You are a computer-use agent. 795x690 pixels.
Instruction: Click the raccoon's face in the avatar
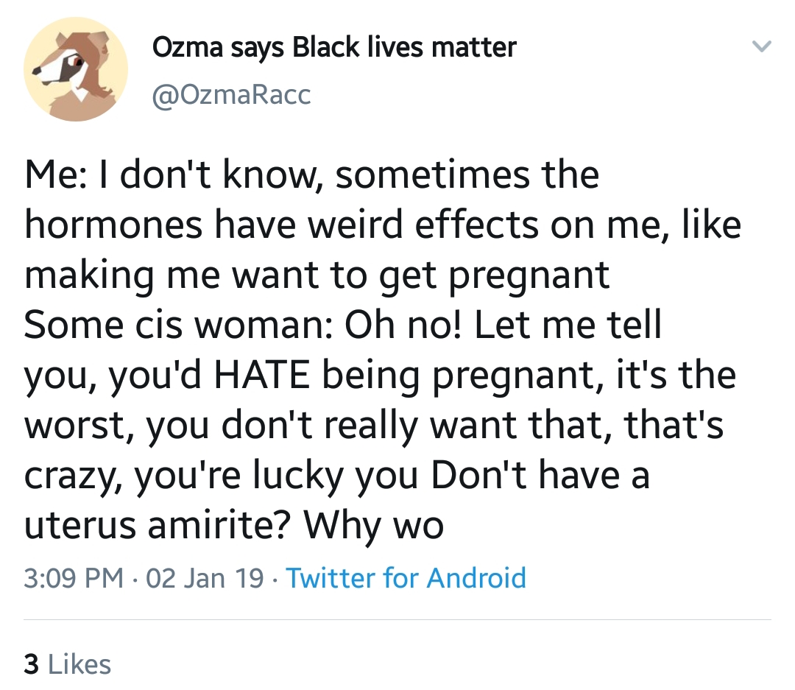(61, 66)
